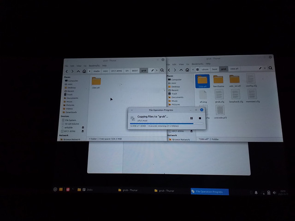Viewport: 295px width, 221px height.
Task: Open home folder in right Thunar window
Action: pos(187,70)
